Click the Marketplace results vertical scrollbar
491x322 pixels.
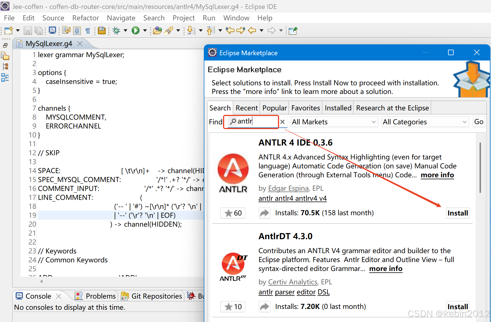pyautogui.click(x=480, y=167)
